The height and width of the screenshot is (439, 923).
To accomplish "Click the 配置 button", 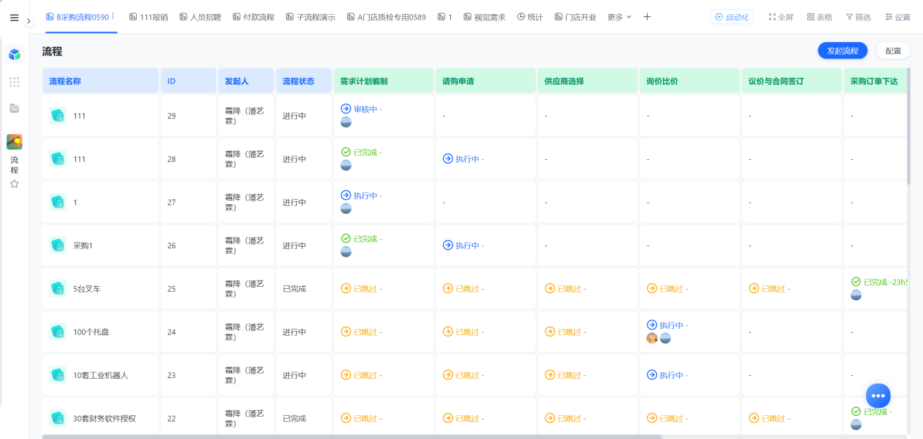I will click(893, 50).
